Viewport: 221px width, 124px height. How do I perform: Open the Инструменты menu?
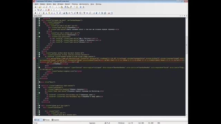point(84,4)
